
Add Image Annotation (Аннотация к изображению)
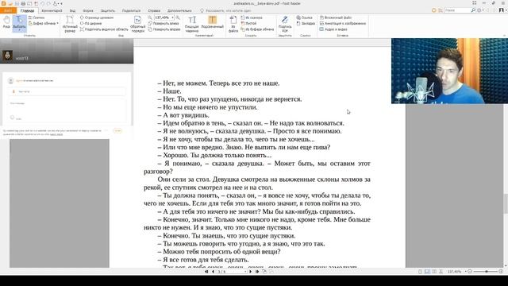342,23
